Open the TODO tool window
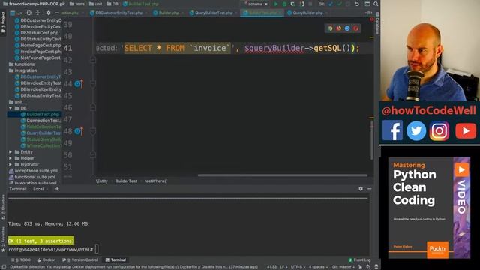The height and width of the screenshot is (270, 480). 21,260
